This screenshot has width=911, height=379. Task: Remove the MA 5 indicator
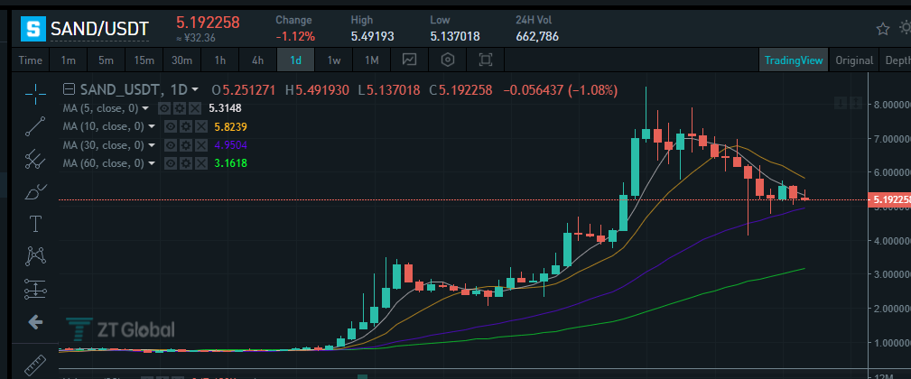(x=195, y=108)
